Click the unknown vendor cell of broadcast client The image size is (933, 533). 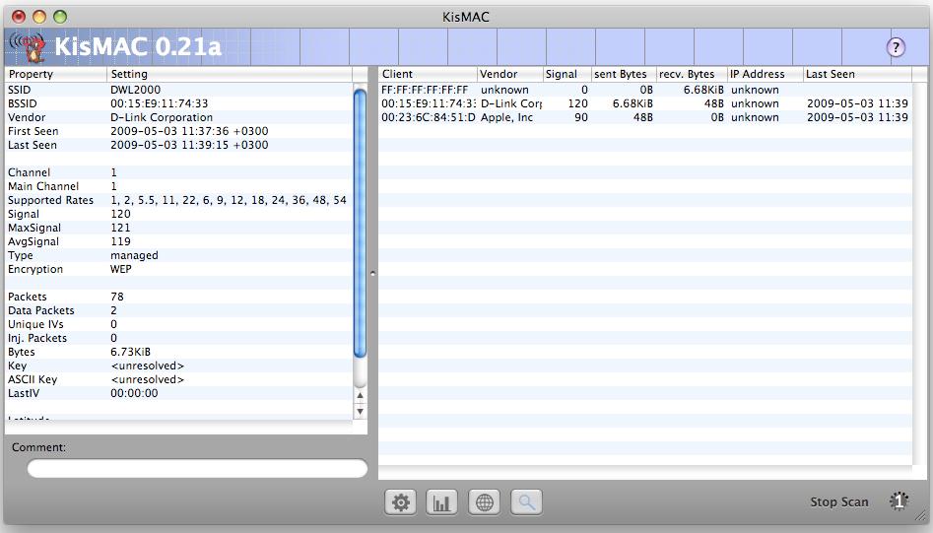(x=504, y=90)
